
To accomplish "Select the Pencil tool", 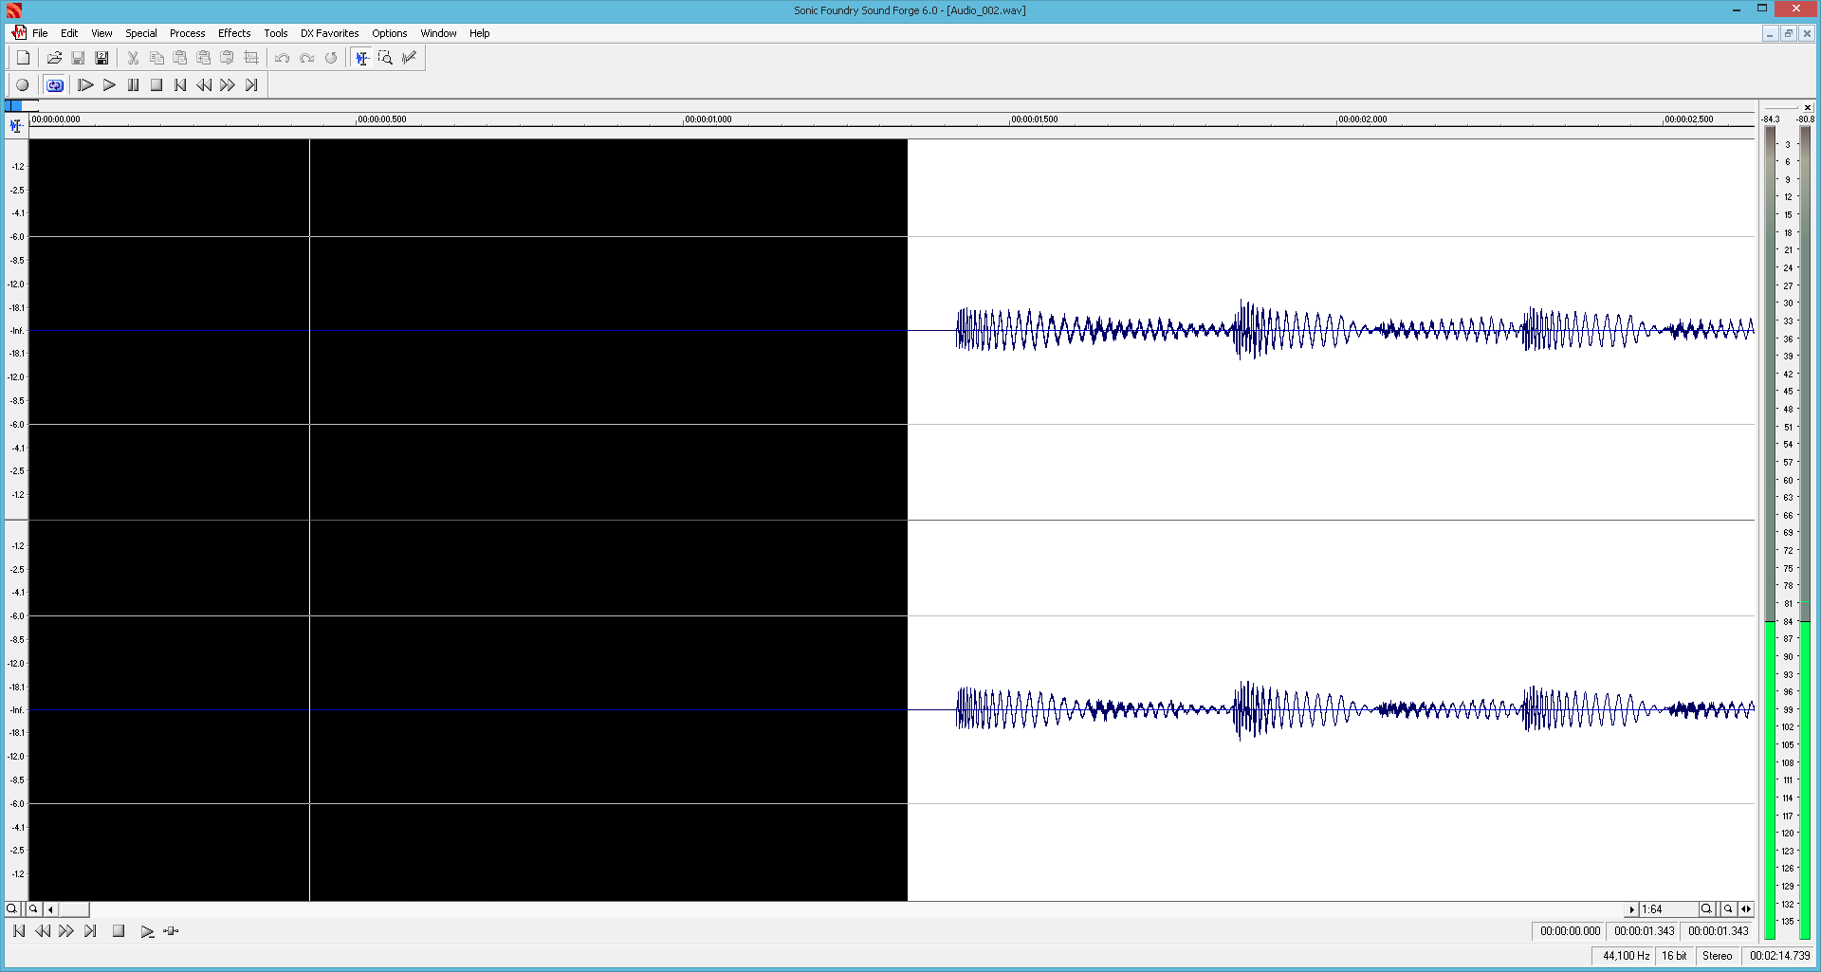I will (x=409, y=58).
